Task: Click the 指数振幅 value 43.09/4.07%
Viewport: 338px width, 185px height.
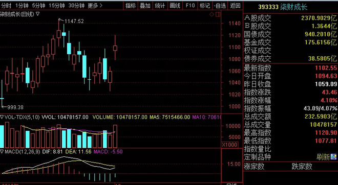Action: click(320, 108)
